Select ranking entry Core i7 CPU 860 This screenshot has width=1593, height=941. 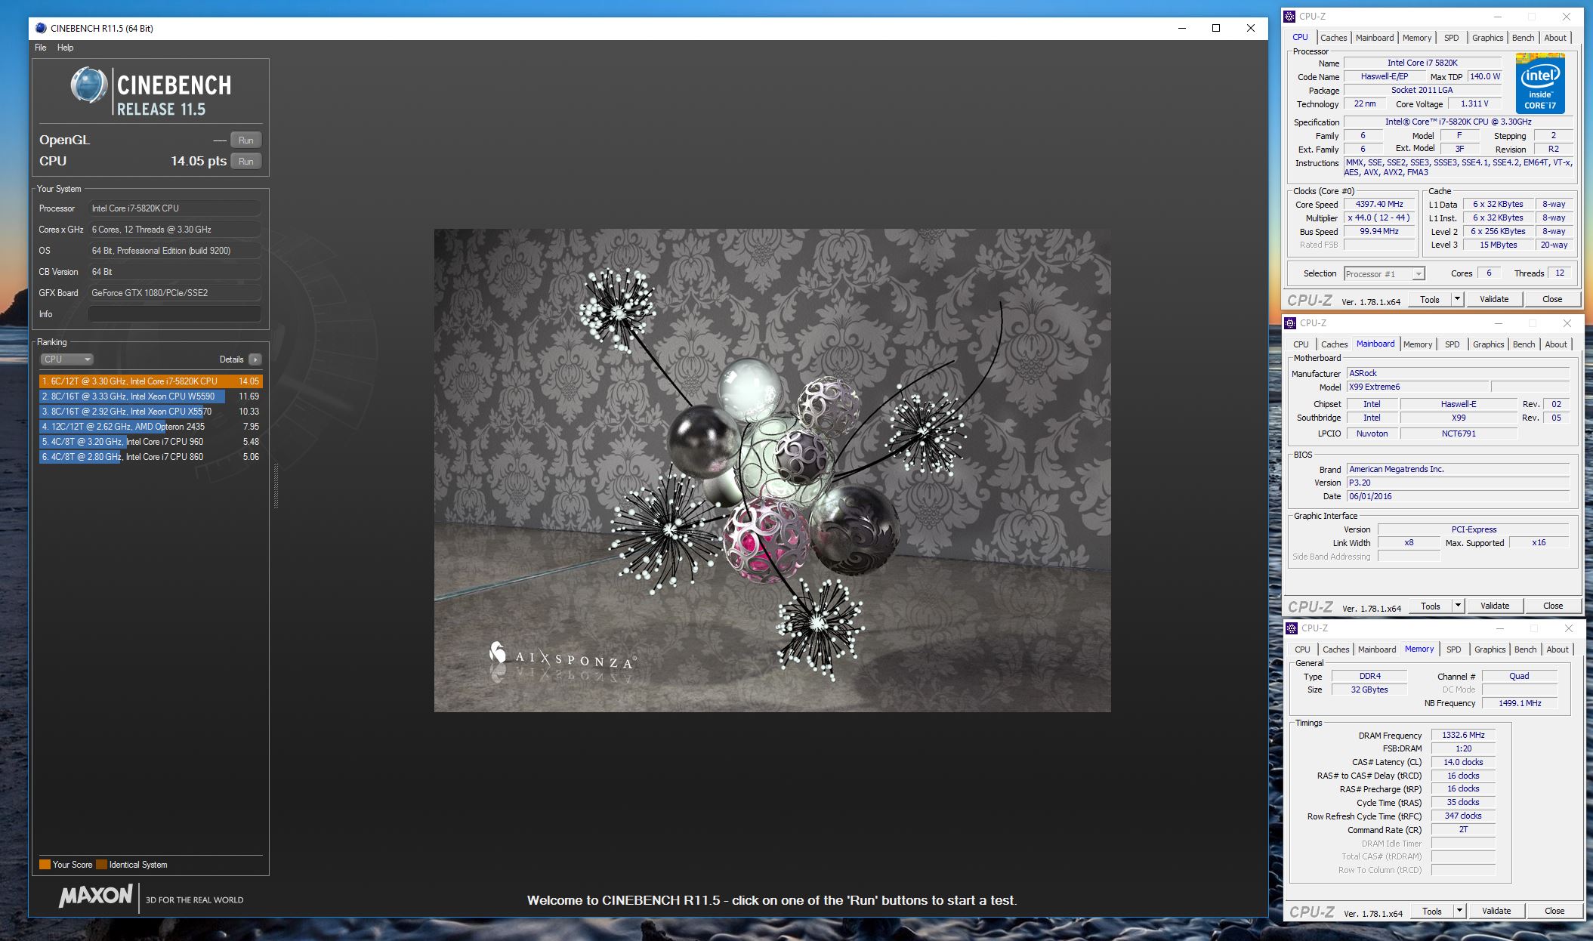pos(150,457)
